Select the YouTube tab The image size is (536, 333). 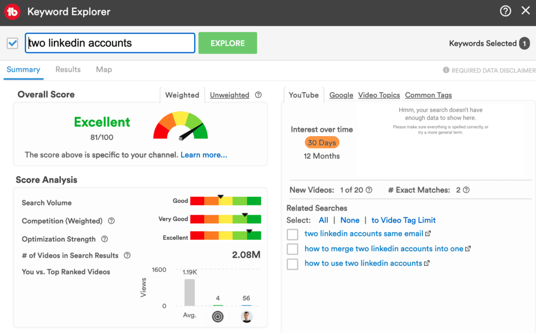coord(304,95)
